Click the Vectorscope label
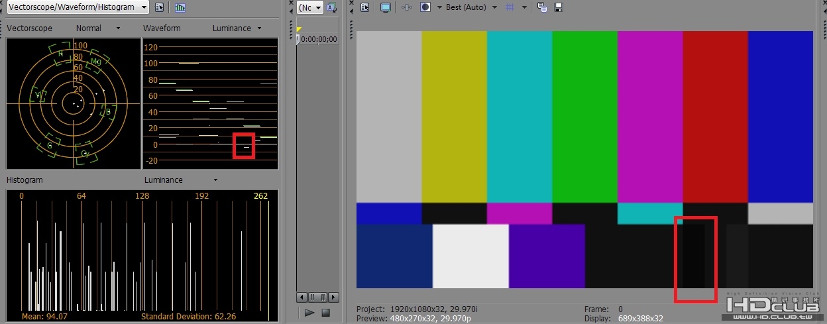Viewport: 827px width, 324px height. point(29,28)
